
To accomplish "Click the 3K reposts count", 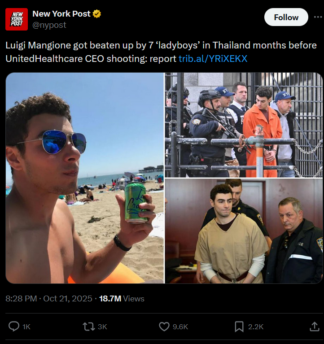I will [x=102, y=327].
